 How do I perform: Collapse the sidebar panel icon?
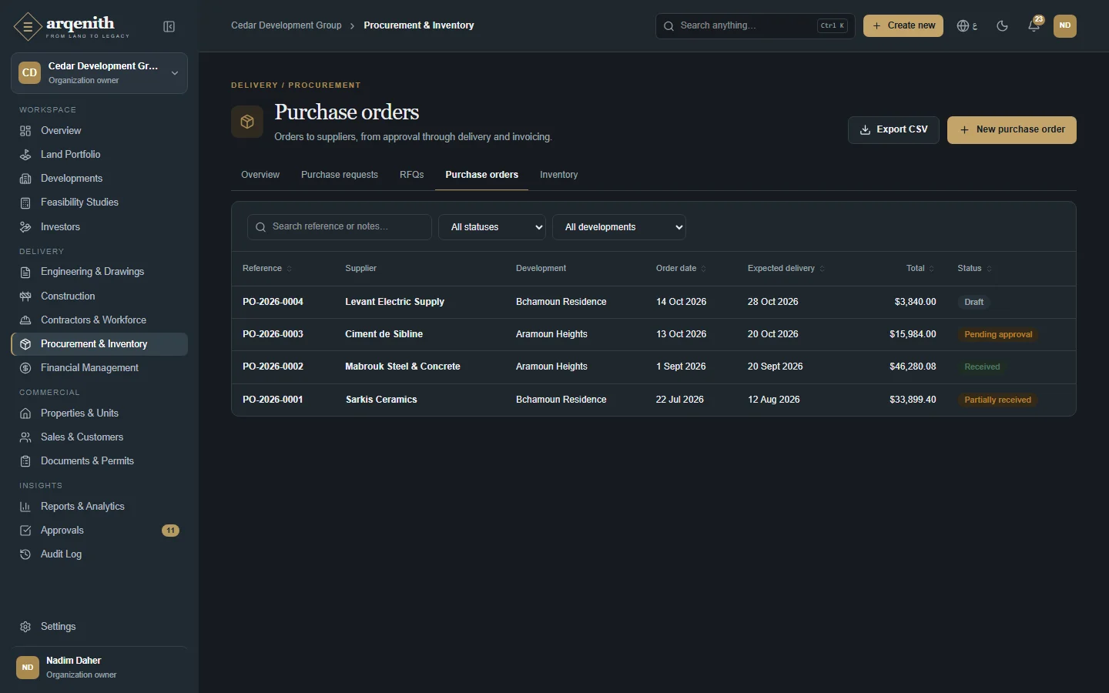(x=169, y=27)
